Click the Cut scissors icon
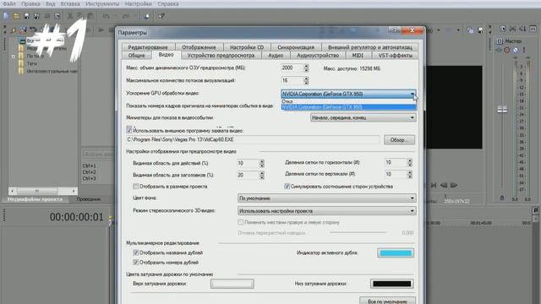 coord(70,16)
